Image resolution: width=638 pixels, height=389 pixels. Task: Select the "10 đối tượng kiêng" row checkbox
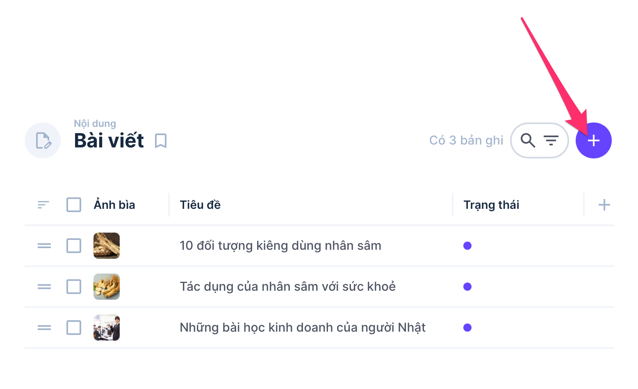[74, 246]
